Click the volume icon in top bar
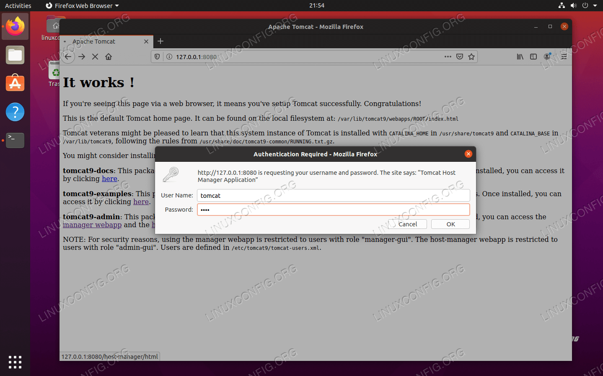The width and height of the screenshot is (603, 376). 573,5
